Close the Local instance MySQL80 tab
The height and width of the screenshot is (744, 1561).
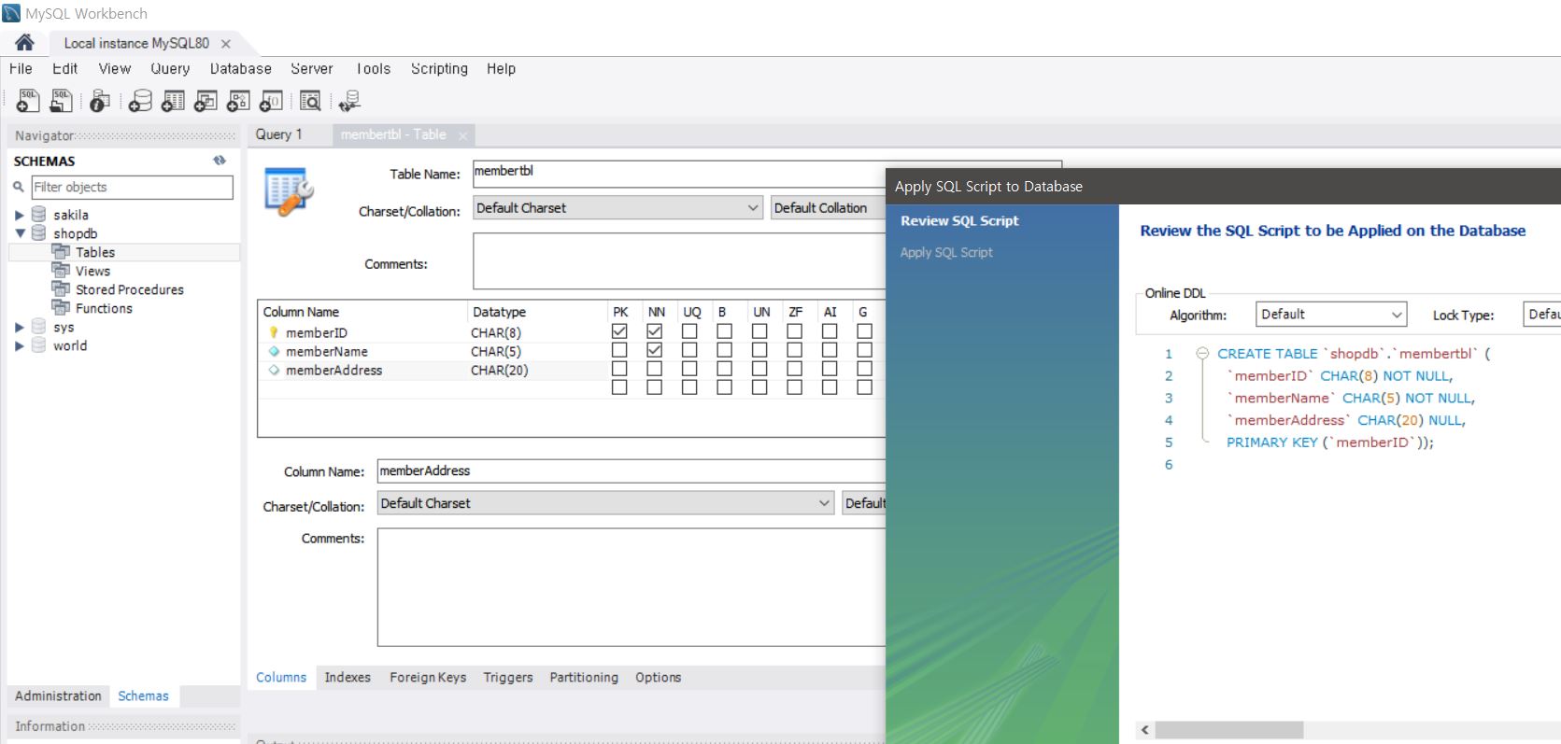pyautogui.click(x=226, y=43)
